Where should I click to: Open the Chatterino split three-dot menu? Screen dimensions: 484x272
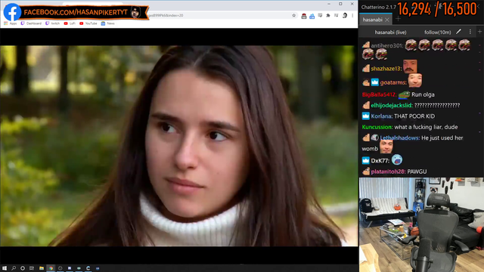tap(470, 32)
